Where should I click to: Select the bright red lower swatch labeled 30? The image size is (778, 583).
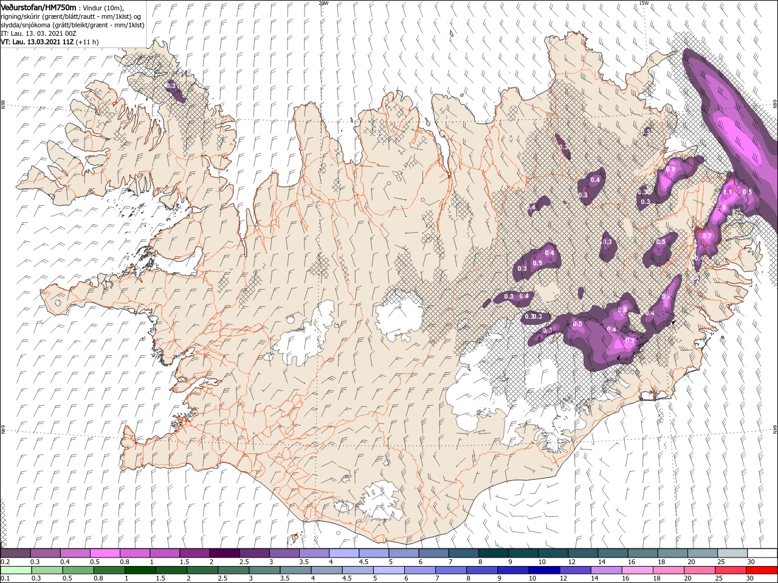tap(762, 570)
